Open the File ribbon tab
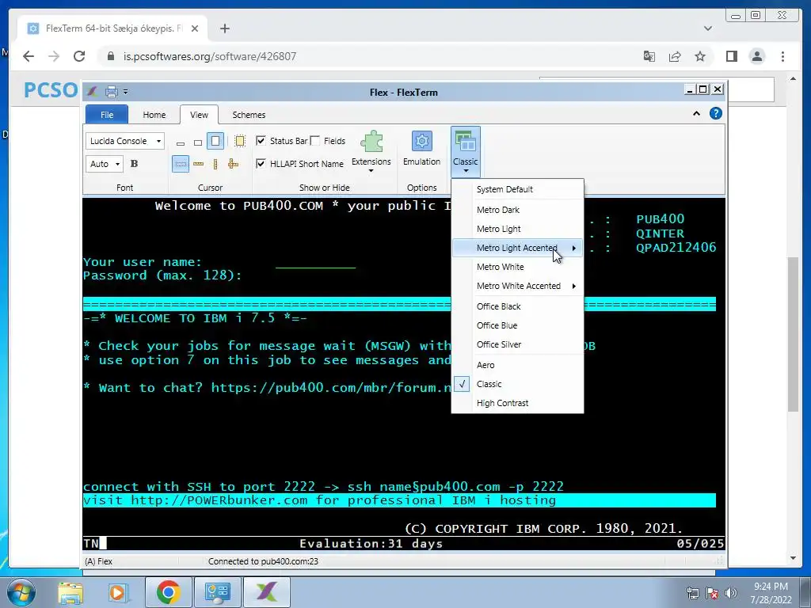 click(107, 115)
